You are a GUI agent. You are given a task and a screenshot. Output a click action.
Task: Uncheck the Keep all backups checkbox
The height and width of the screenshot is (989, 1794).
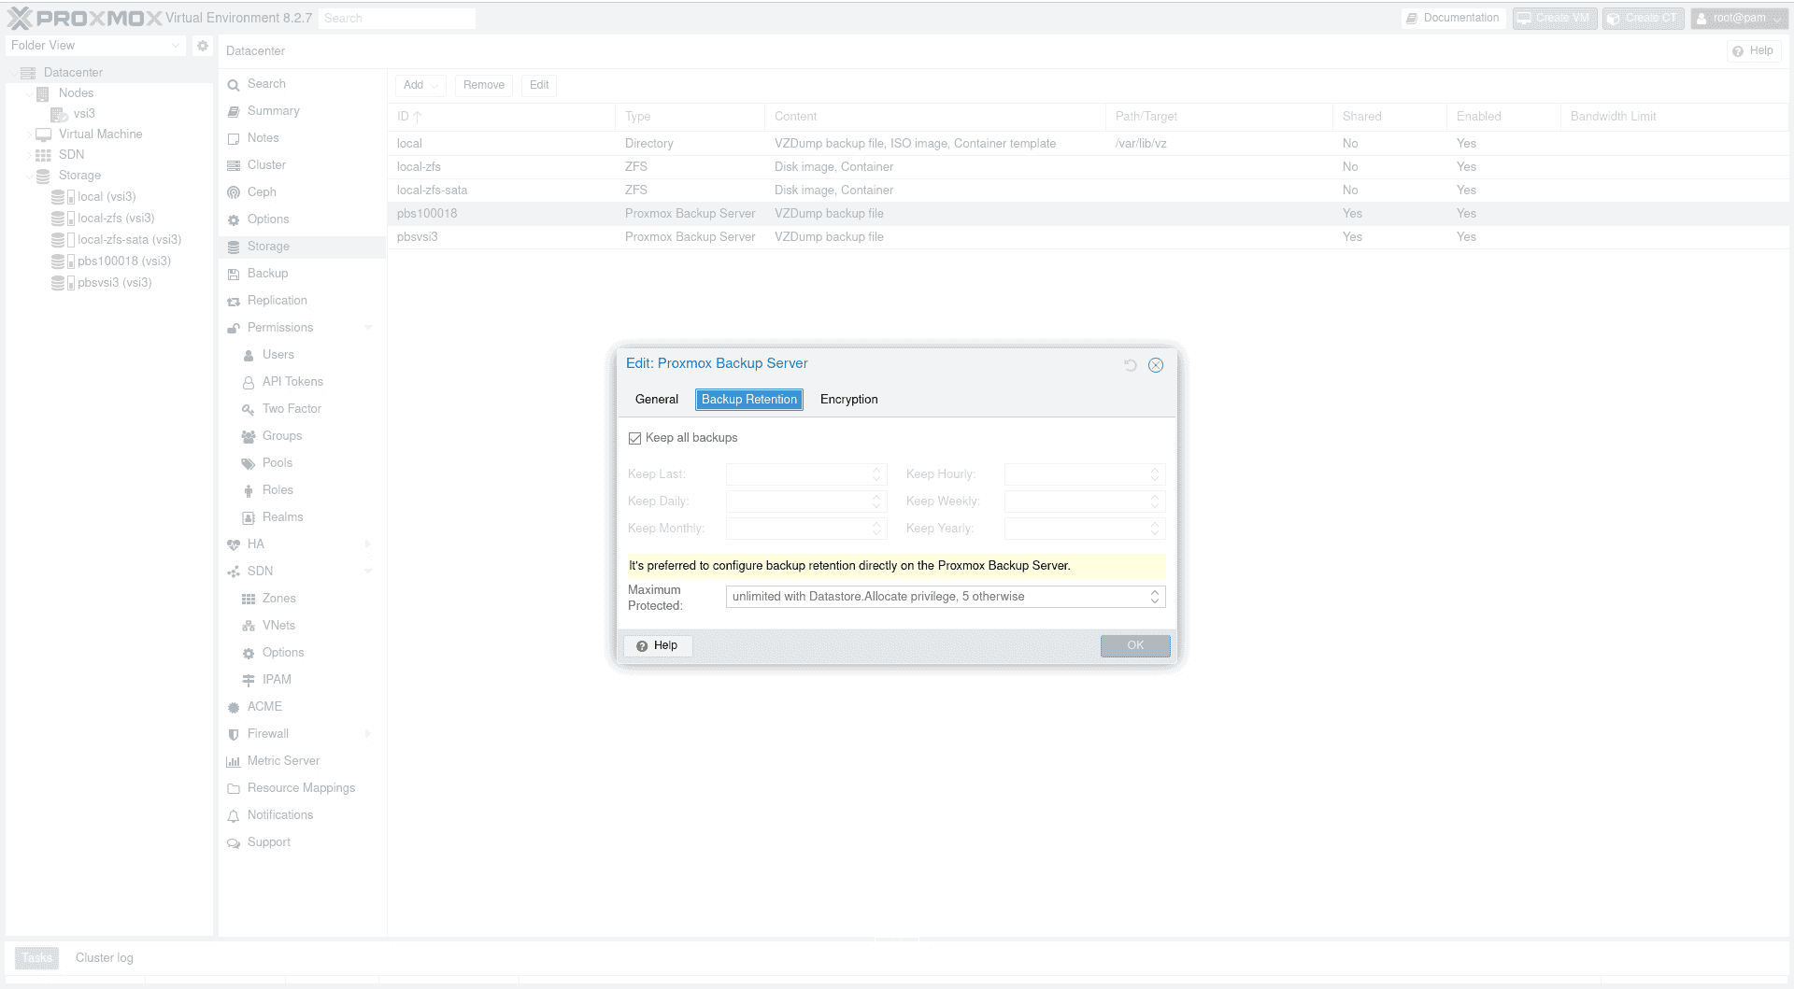635,438
